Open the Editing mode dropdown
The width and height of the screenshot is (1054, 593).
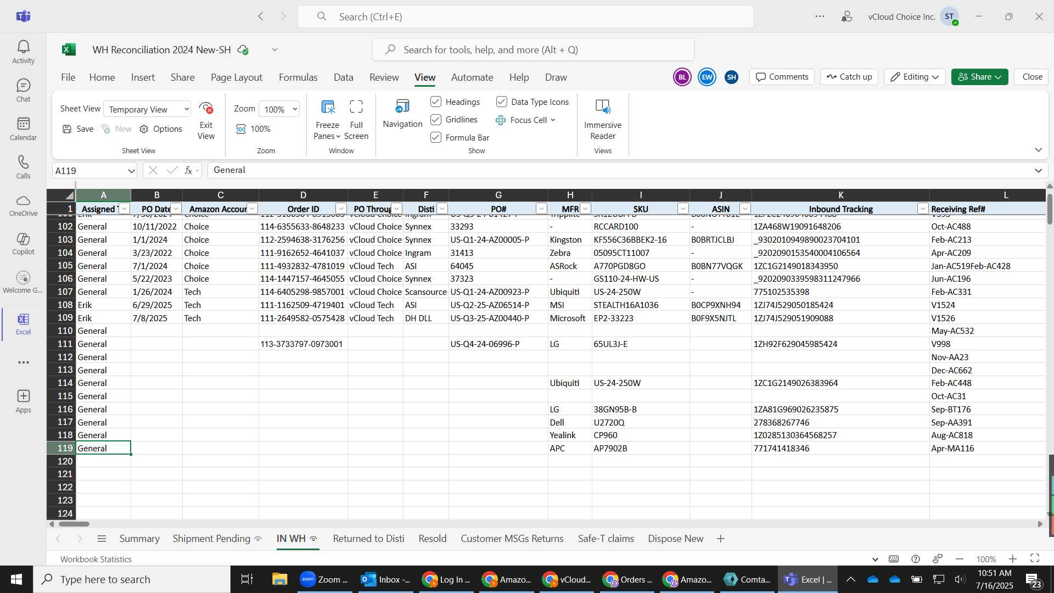coord(915,77)
